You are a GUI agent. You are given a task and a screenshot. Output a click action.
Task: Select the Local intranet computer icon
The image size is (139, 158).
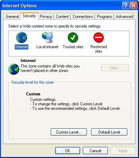click(47, 37)
